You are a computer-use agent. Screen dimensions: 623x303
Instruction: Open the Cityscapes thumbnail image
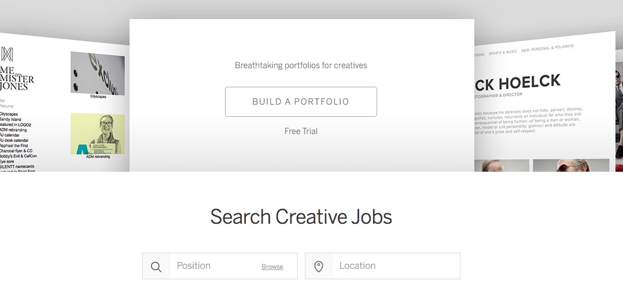(98, 74)
